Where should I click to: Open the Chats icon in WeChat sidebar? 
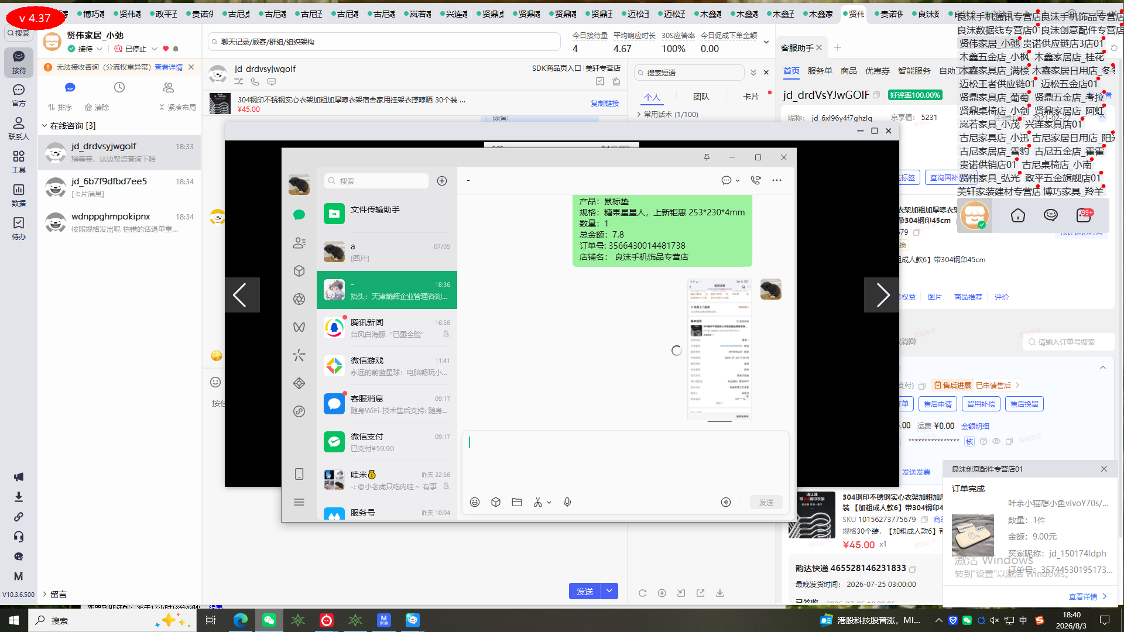pyautogui.click(x=299, y=215)
